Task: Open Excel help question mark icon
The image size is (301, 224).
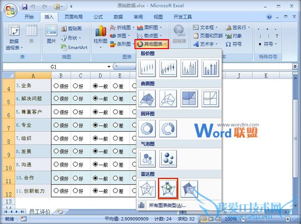Action: coord(269,17)
